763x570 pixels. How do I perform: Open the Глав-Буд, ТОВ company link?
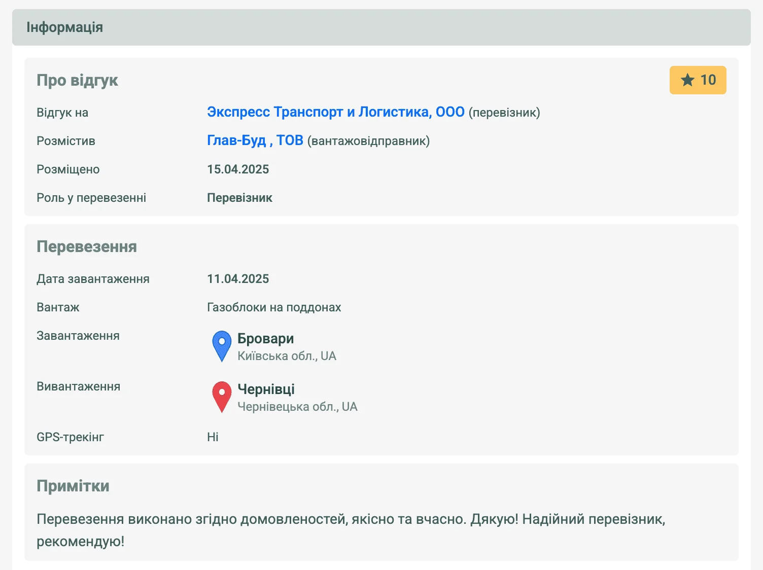tap(255, 140)
